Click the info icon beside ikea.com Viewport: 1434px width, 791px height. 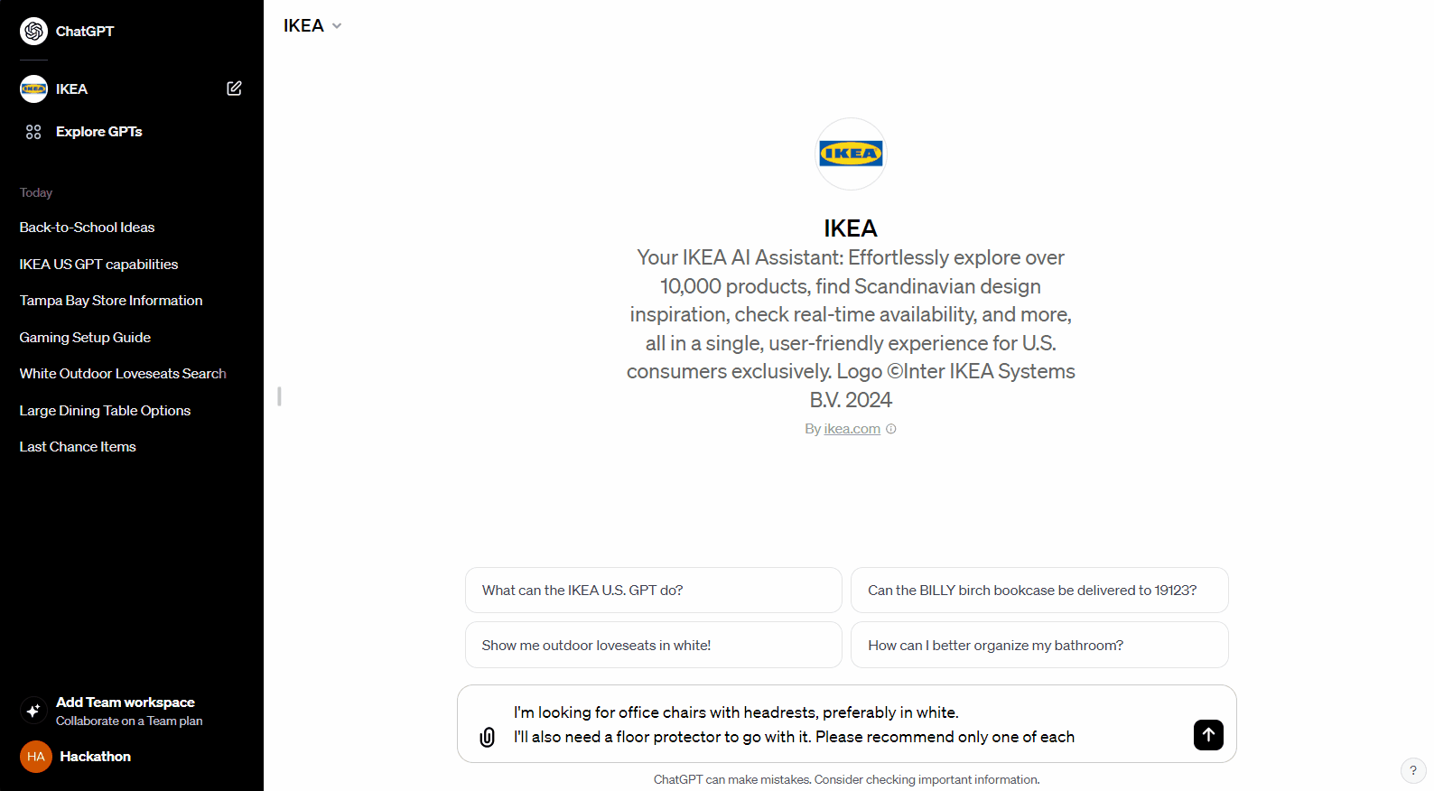click(891, 429)
